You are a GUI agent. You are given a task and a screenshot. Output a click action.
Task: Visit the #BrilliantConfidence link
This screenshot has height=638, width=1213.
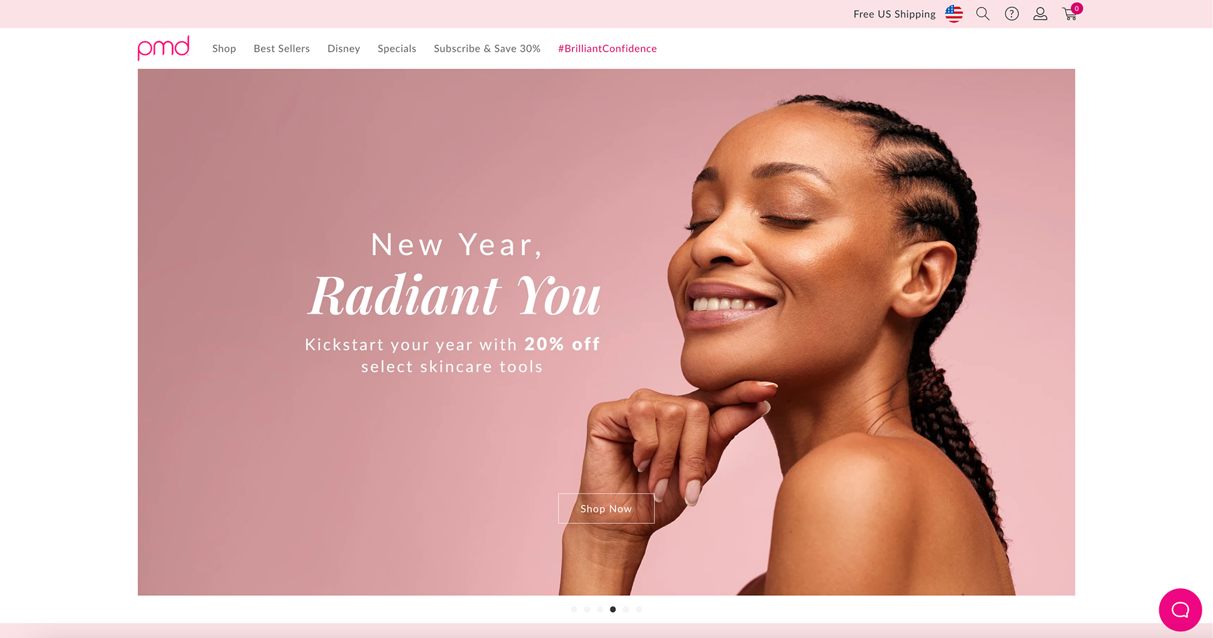608,49
